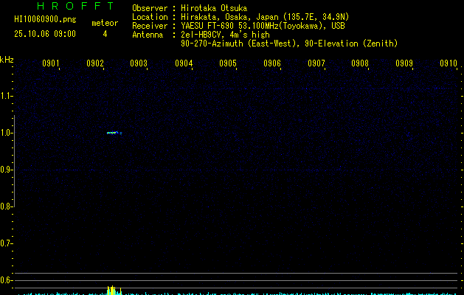Click the meteor count value 4
Viewport: 464px width, 295px height.
click(x=104, y=34)
